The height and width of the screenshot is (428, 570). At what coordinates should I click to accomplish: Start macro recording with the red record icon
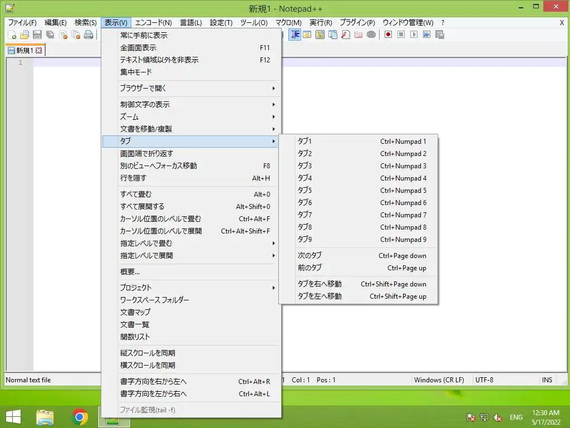point(388,35)
